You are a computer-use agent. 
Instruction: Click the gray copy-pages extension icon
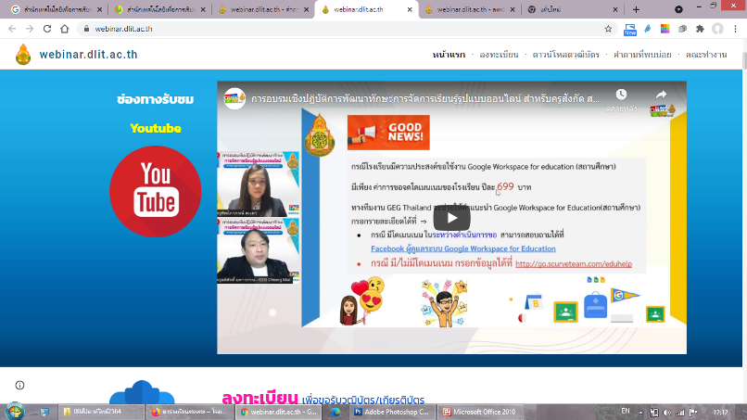click(683, 29)
